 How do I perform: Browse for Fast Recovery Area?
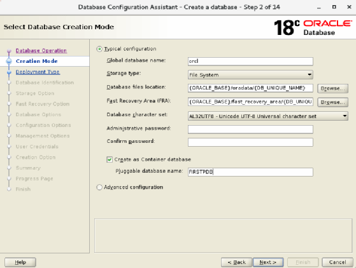[332, 102]
